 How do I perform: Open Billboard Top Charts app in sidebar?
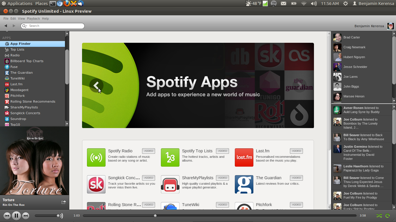[32, 61]
